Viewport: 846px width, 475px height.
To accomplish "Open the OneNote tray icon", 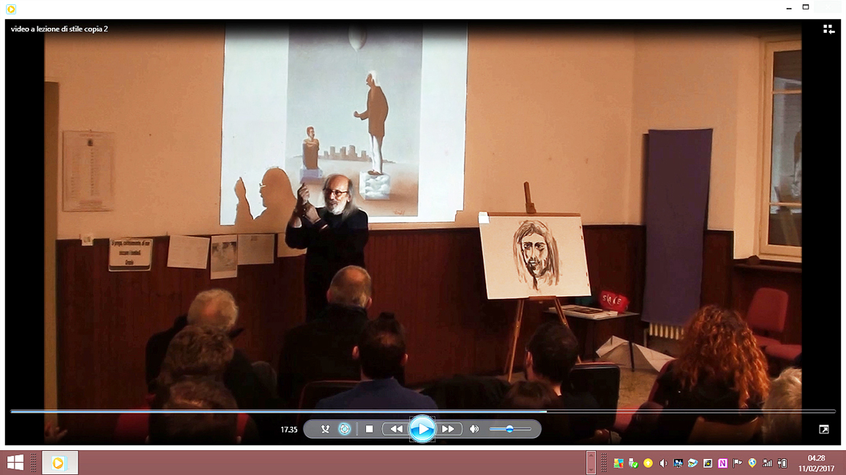I will pyautogui.click(x=722, y=463).
